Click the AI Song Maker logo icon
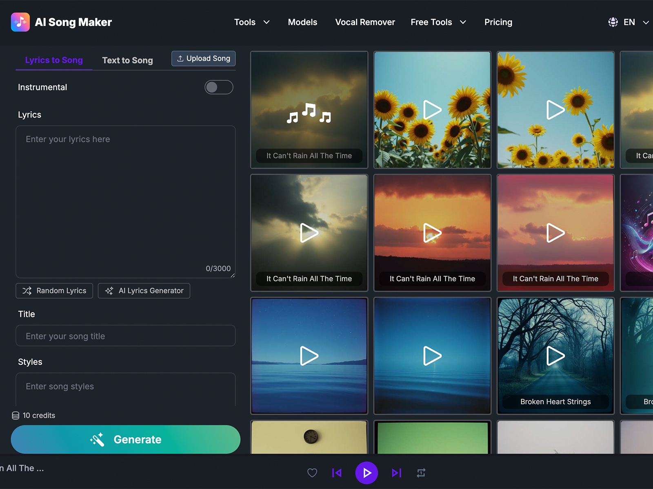 pyautogui.click(x=20, y=22)
